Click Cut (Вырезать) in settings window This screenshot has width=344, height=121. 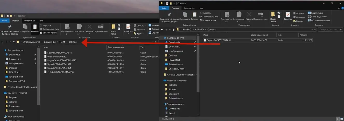coord(45,25)
